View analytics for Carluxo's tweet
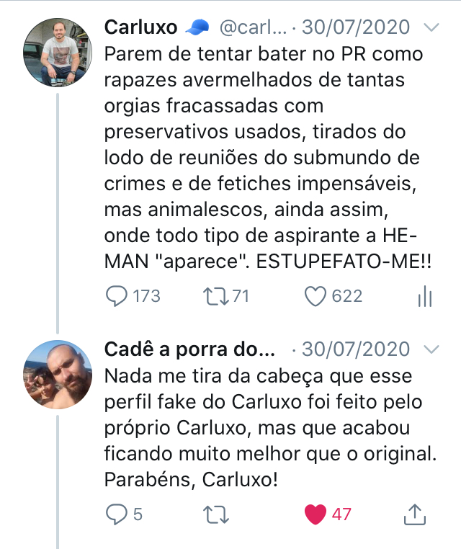Viewport: 461px width, 549px height. [x=424, y=297]
